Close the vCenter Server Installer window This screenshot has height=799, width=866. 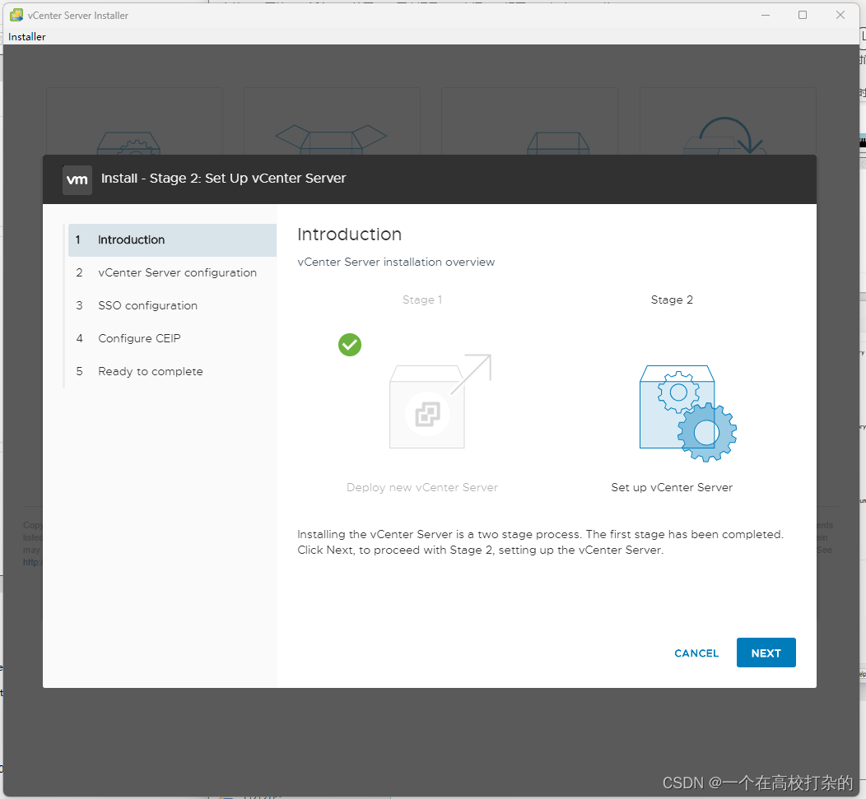(840, 15)
